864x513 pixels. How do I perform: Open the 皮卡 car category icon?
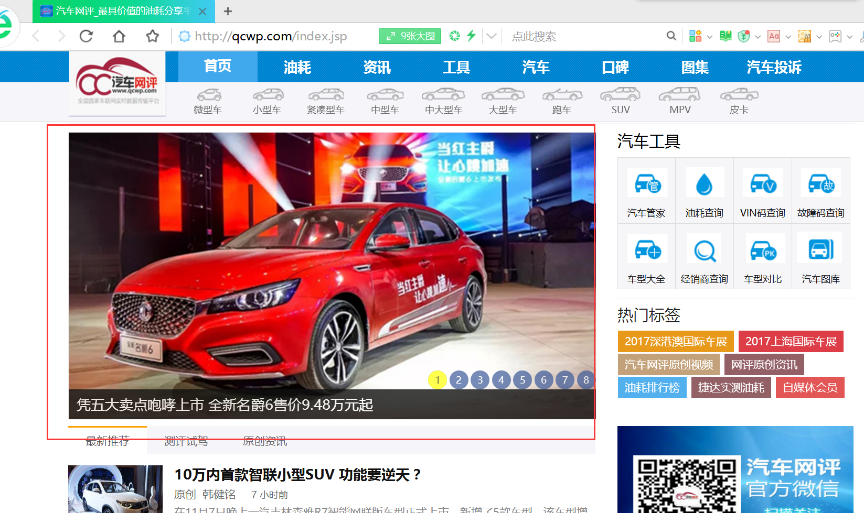[x=739, y=95]
